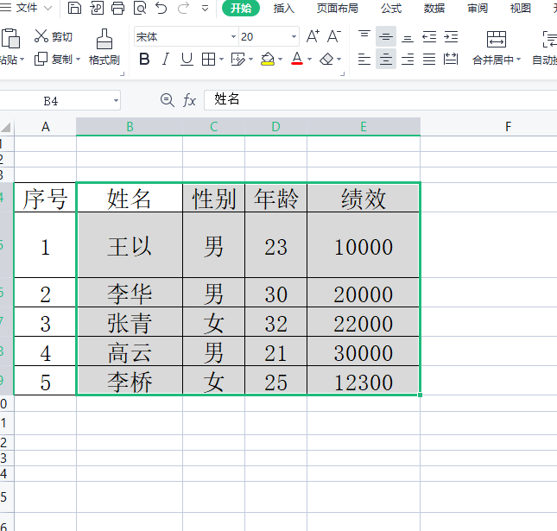The image size is (557, 531).
Task: Select the 序号 header cell
Action: pyautogui.click(x=45, y=198)
